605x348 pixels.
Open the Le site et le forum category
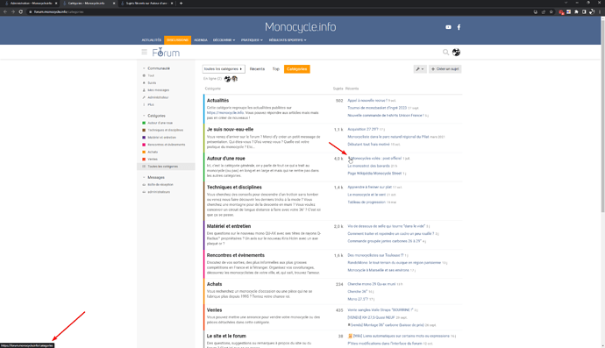coord(226,336)
